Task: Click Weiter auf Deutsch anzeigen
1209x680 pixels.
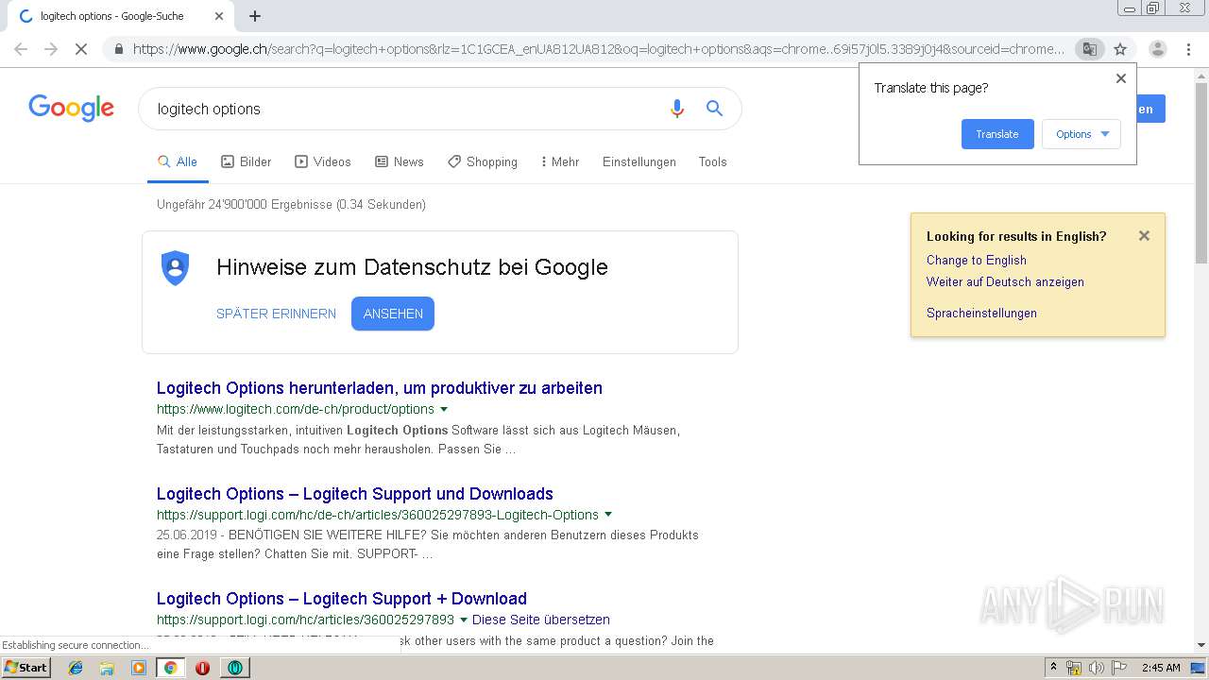Action: point(1005,281)
